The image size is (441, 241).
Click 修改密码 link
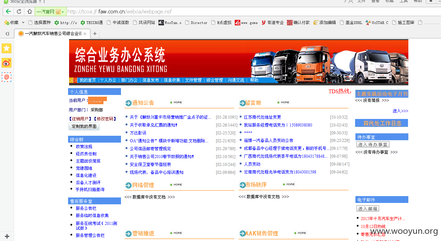pos(105,119)
